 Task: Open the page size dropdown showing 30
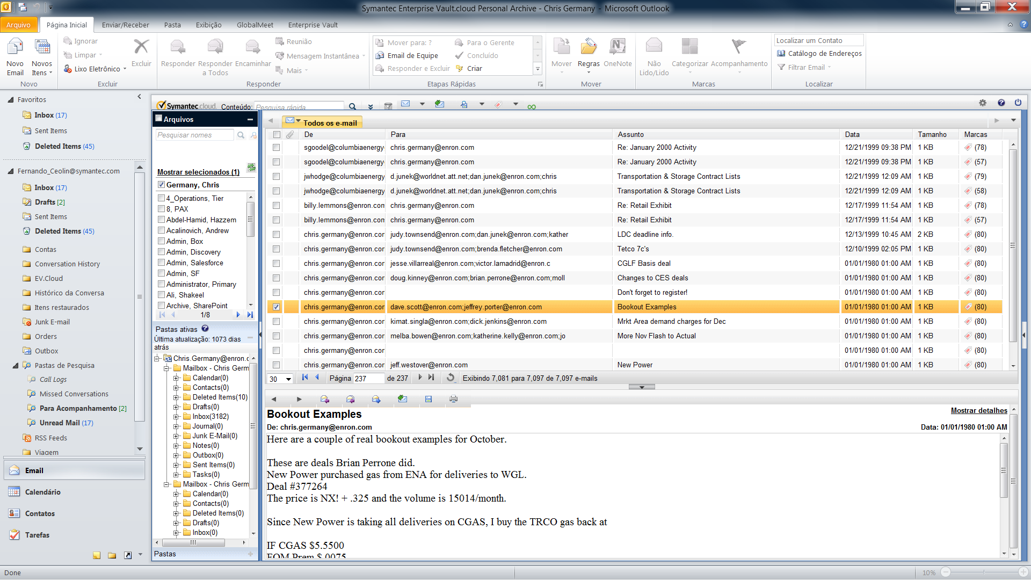280,379
